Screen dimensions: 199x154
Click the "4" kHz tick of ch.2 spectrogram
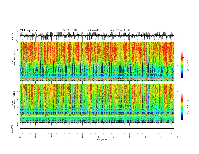pyautogui.click(x=18, y=107)
